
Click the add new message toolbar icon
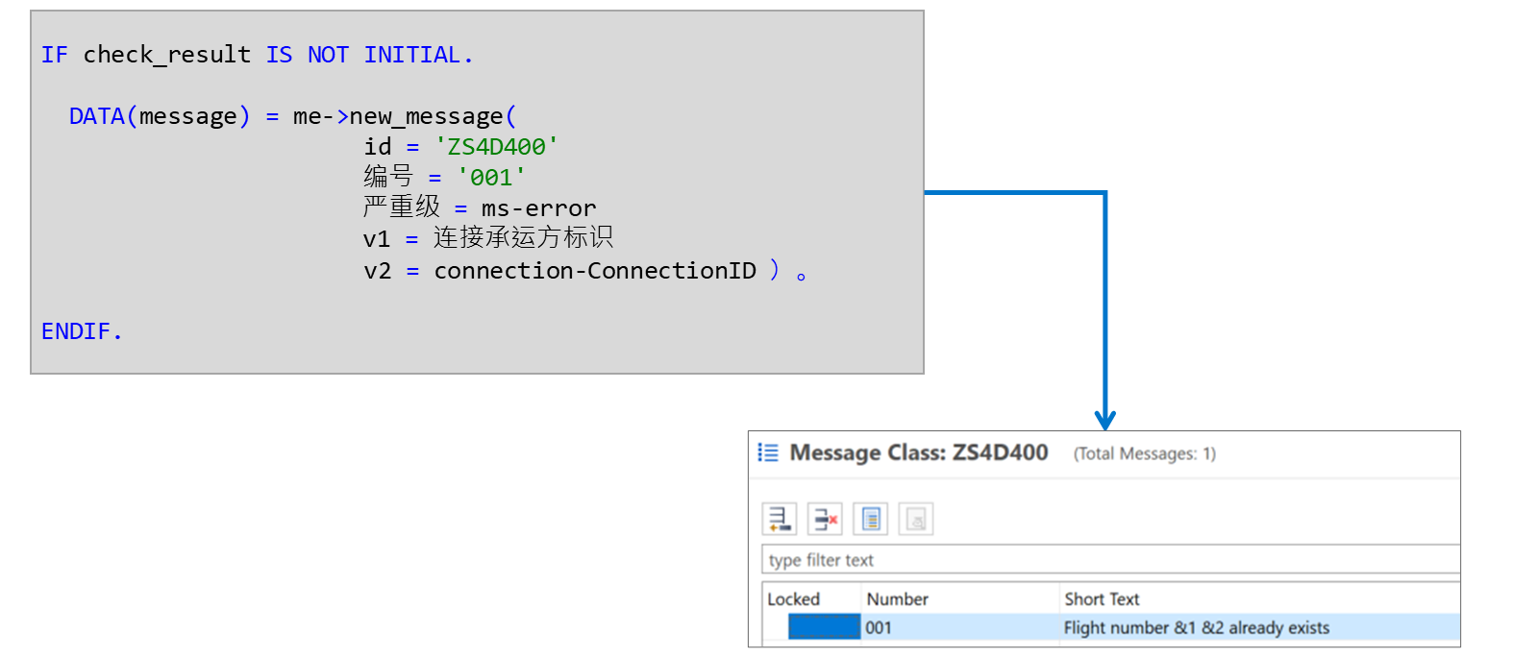(780, 519)
